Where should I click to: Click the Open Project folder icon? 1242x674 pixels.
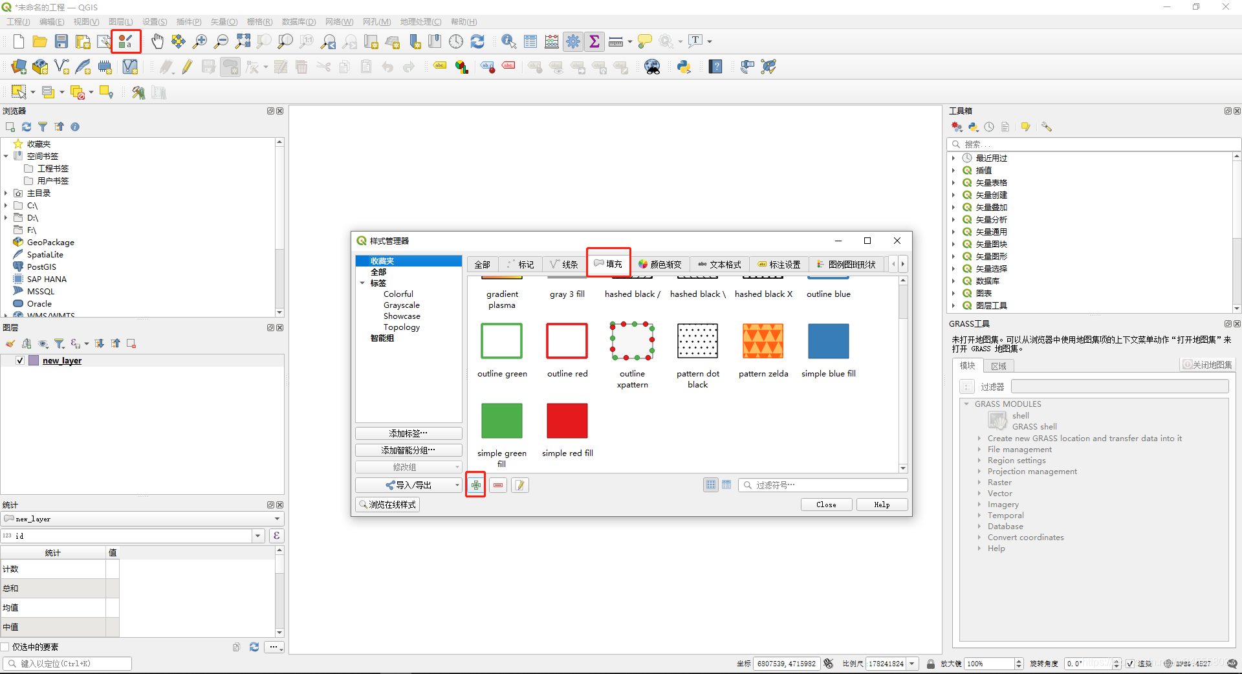pos(39,41)
